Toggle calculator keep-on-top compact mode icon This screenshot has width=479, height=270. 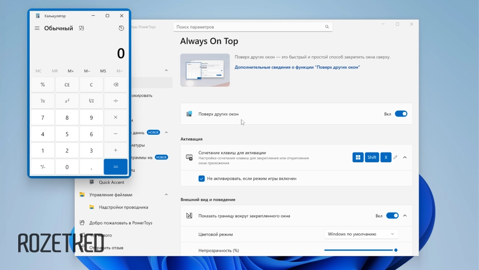click(81, 28)
